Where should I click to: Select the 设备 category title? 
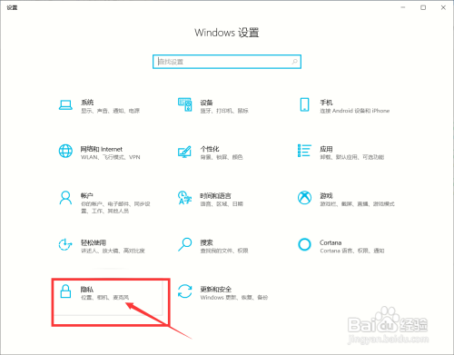[206, 103]
